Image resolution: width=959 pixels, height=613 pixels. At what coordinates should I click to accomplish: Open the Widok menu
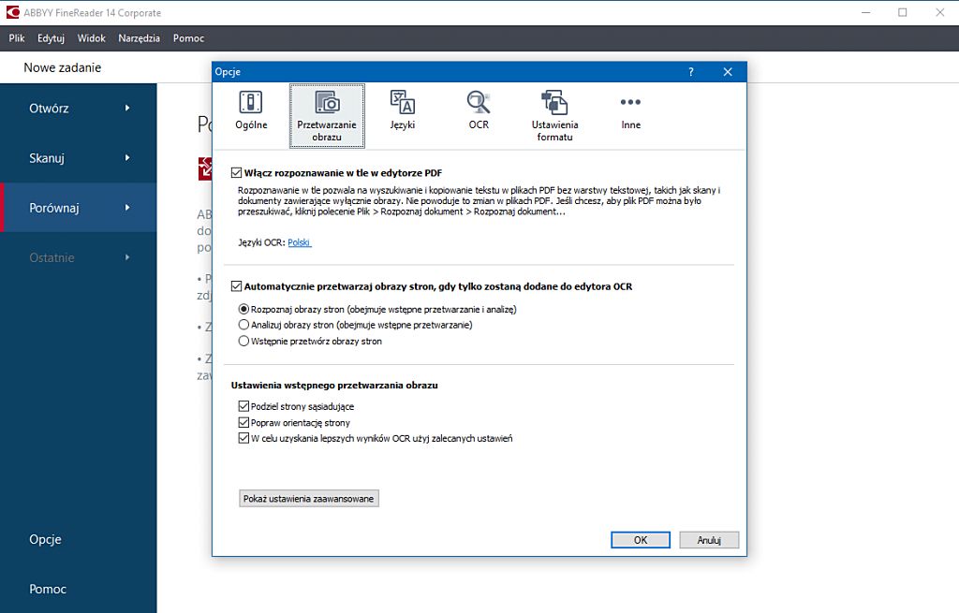[x=91, y=37]
